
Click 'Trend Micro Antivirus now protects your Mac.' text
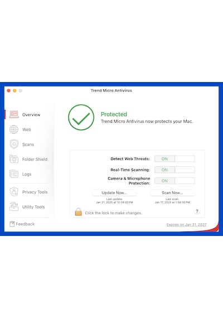pyautogui.click(x=147, y=121)
